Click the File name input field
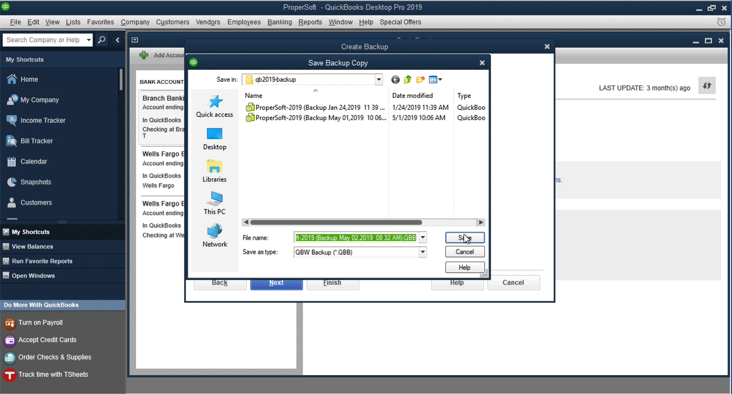Screen dimensions: 732x394 [356, 238]
